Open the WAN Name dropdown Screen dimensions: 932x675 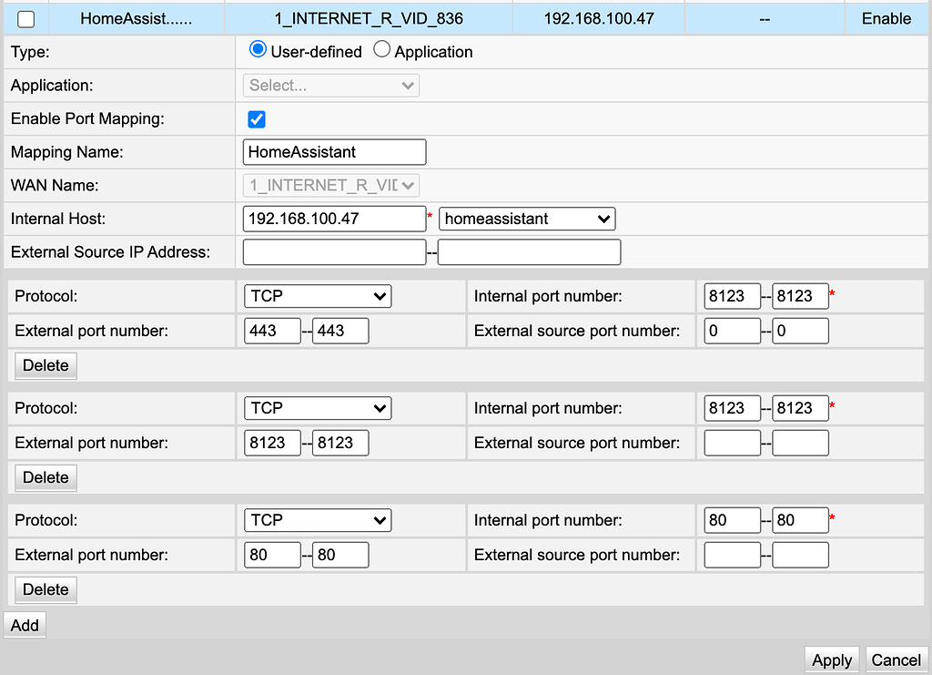pyautogui.click(x=330, y=185)
